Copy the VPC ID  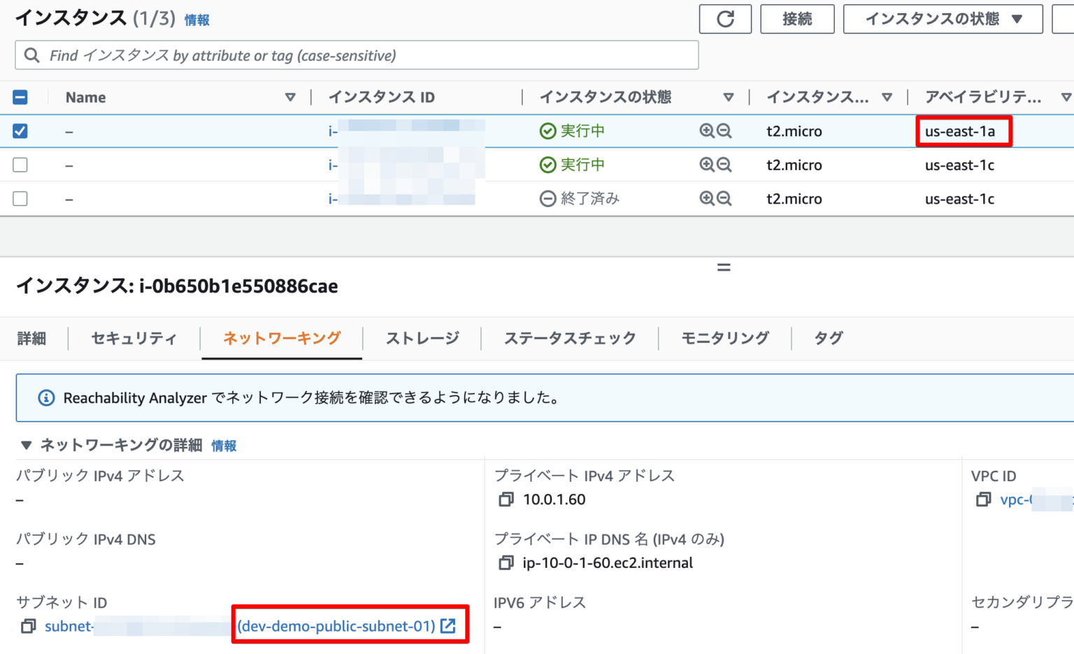click(983, 499)
